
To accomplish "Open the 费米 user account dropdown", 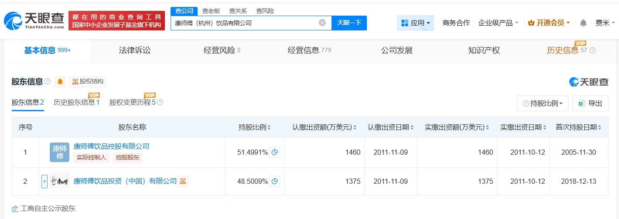I will (x=605, y=23).
